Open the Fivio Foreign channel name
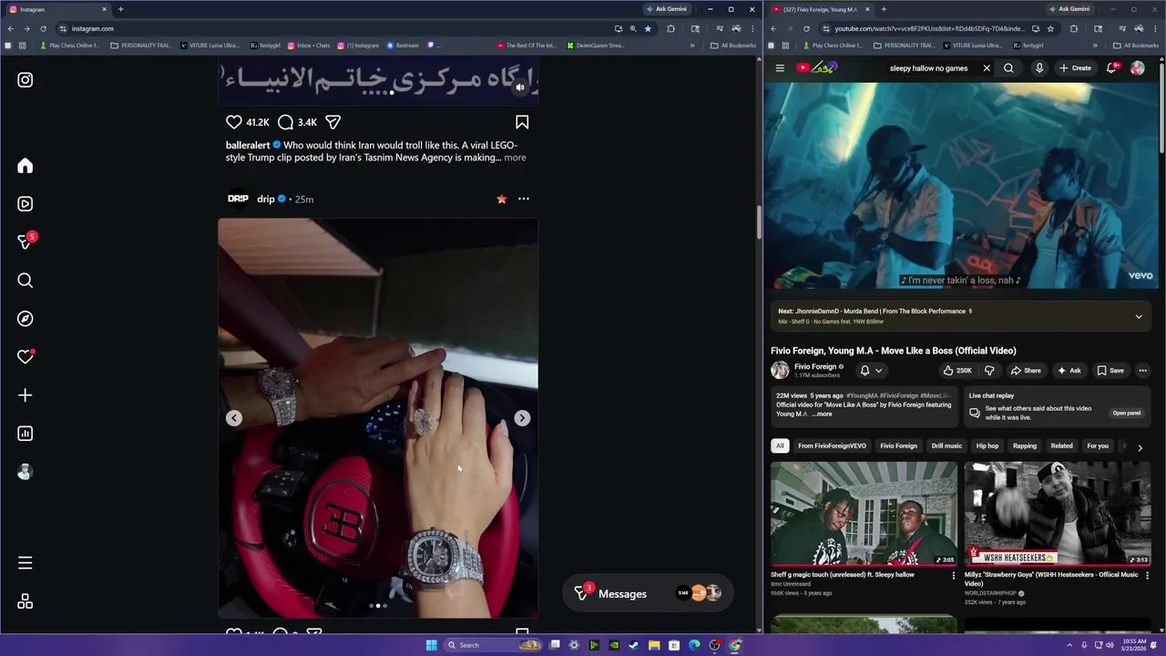 (x=815, y=366)
